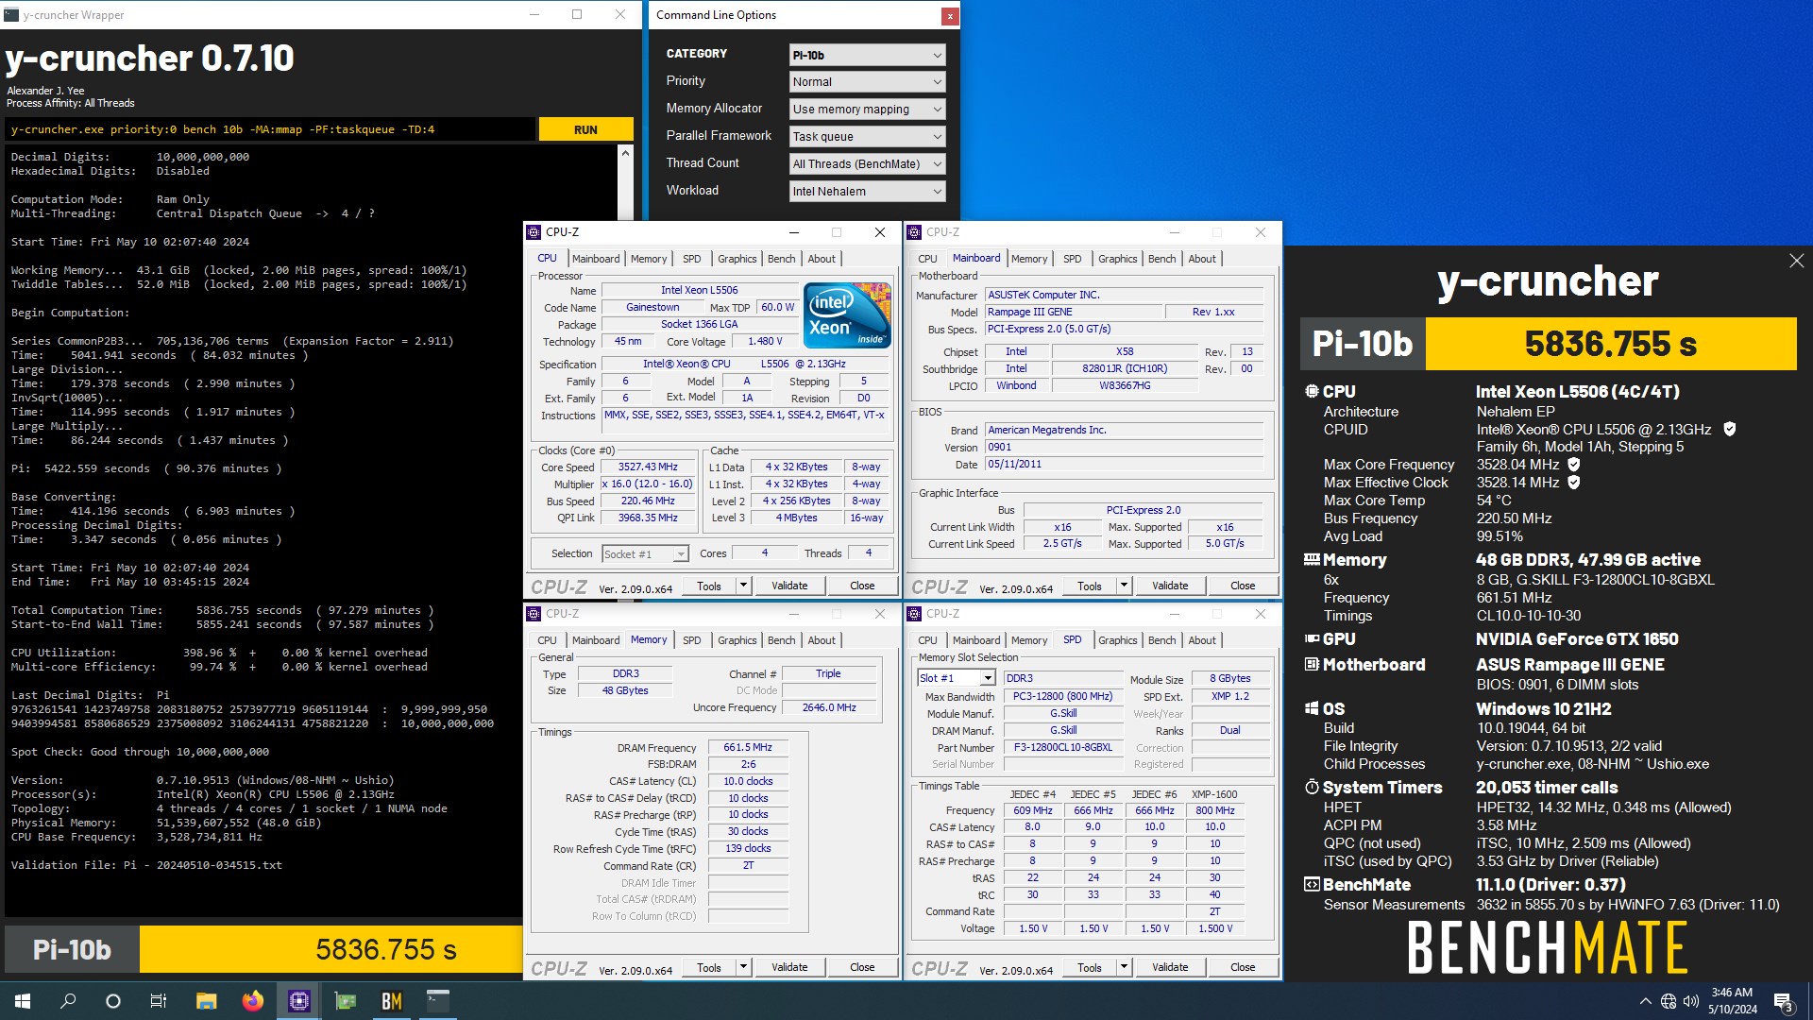Open the CATEGORY Pi-10b dropdown

867,55
